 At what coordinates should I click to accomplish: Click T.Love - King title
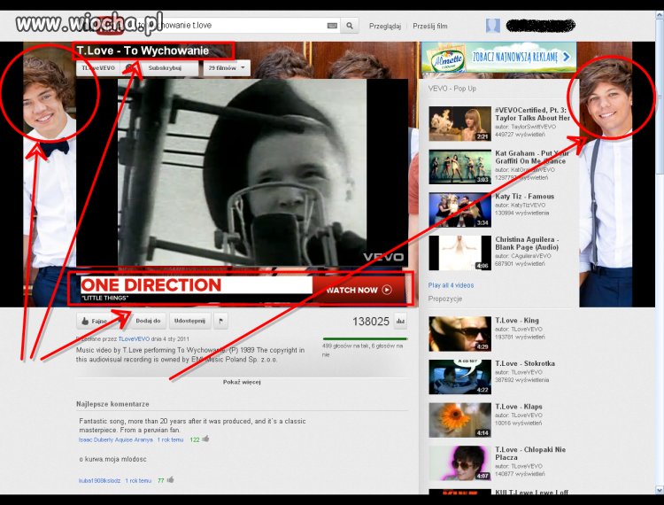click(517, 321)
